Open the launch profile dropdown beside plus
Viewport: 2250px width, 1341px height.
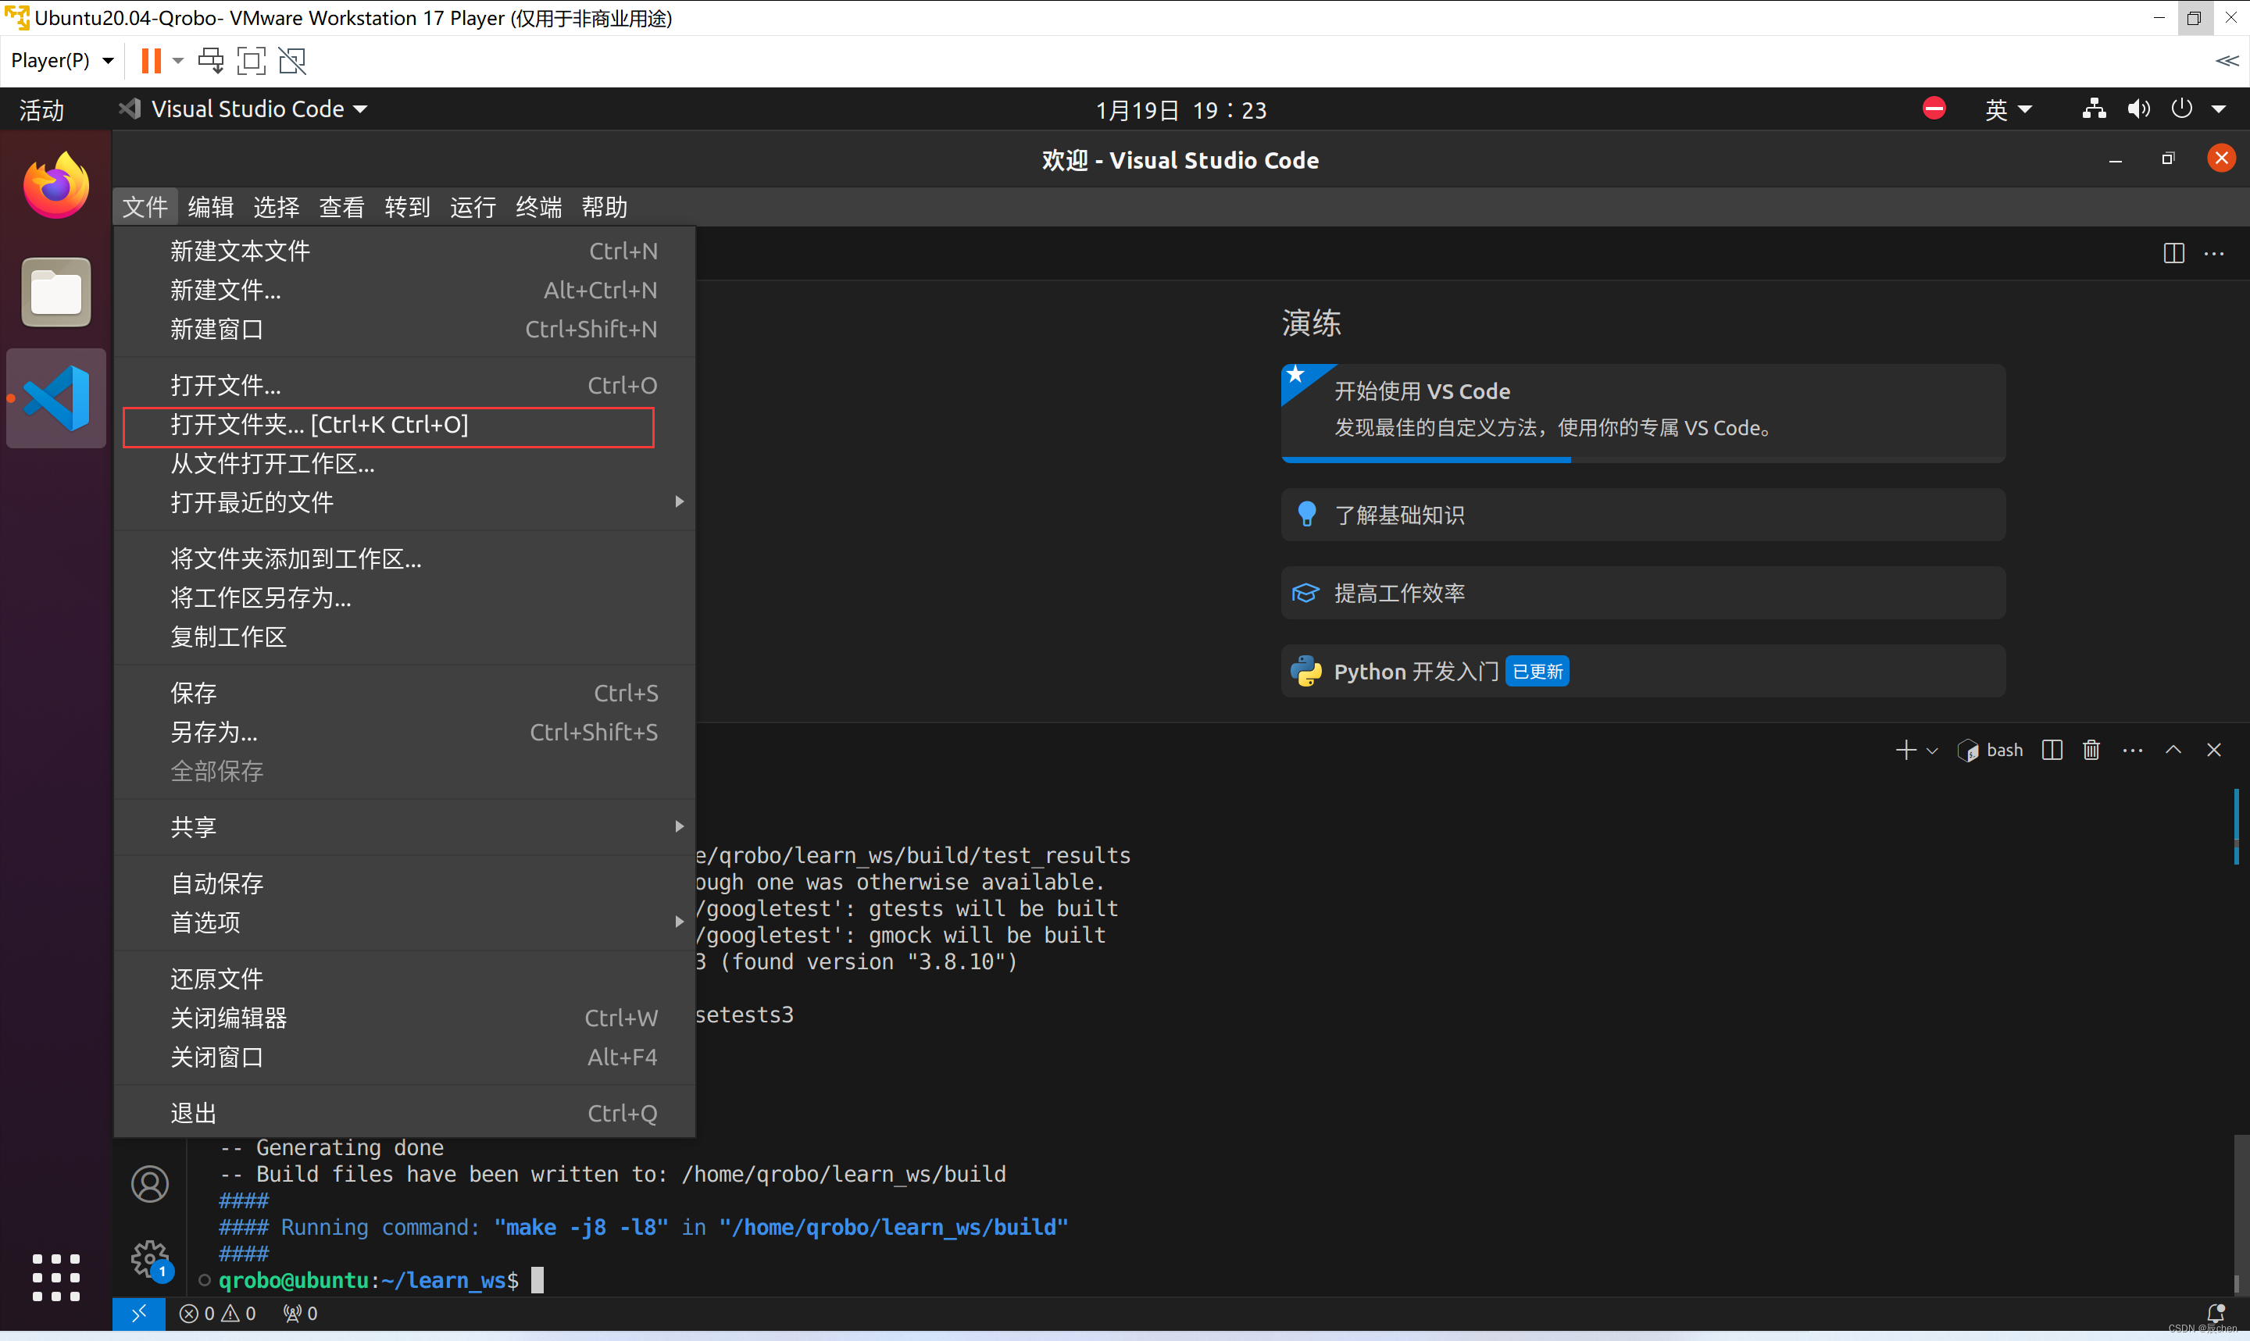(x=1932, y=750)
